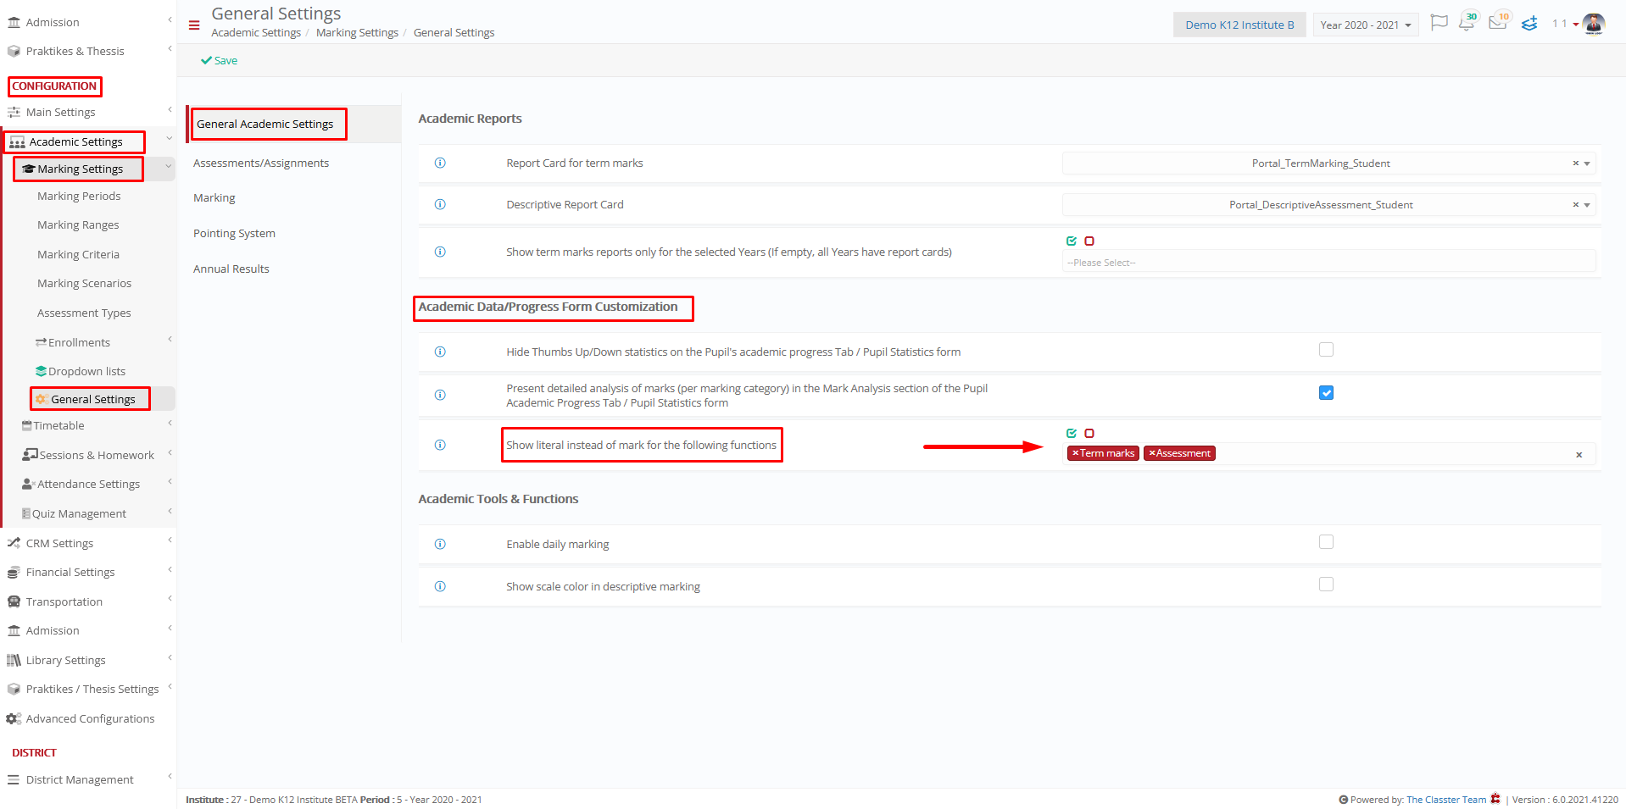Open Marking Ranges in sidebar
The height and width of the screenshot is (809, 1626).
[x=78, y=224]
